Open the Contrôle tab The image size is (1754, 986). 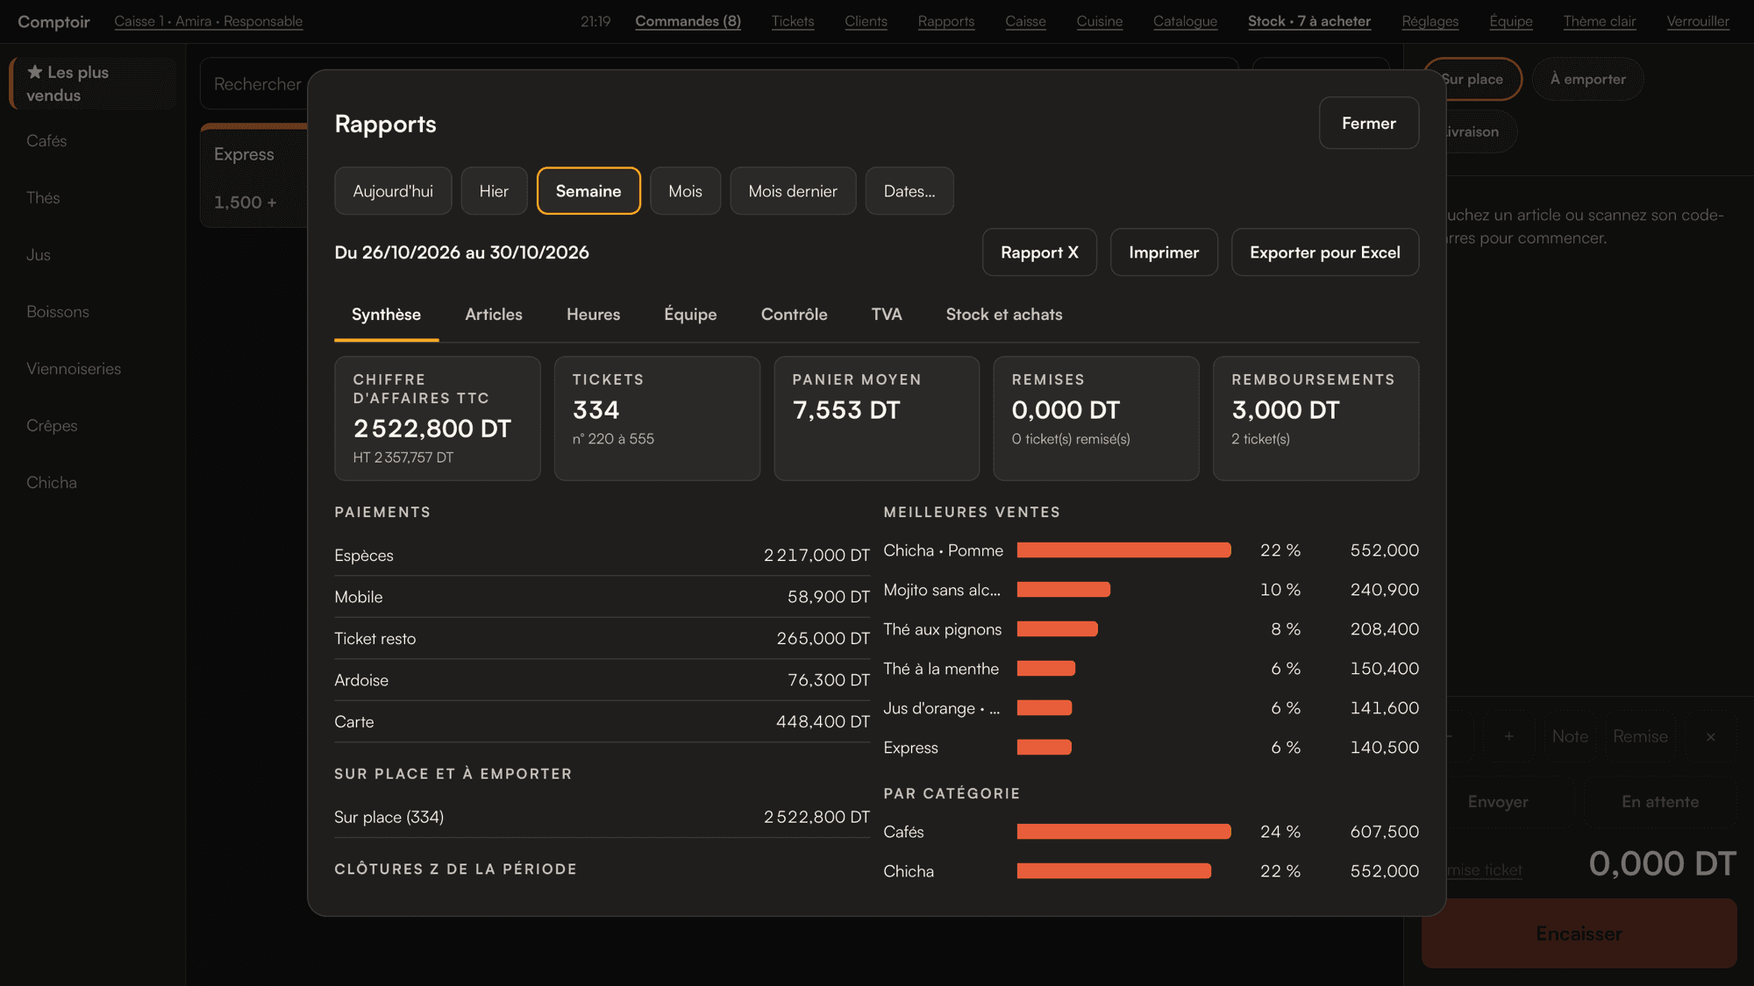(794, 315)
